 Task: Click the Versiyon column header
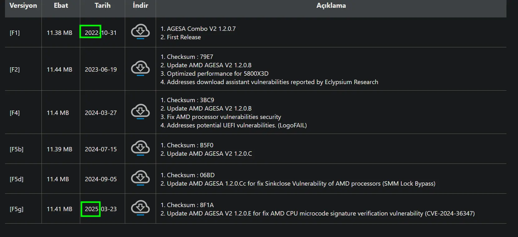[23, 6]
